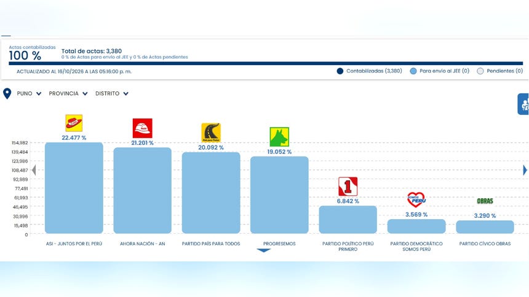Click the PARTIDO CÍVICO OBRAS label

(x=485, y=244)
